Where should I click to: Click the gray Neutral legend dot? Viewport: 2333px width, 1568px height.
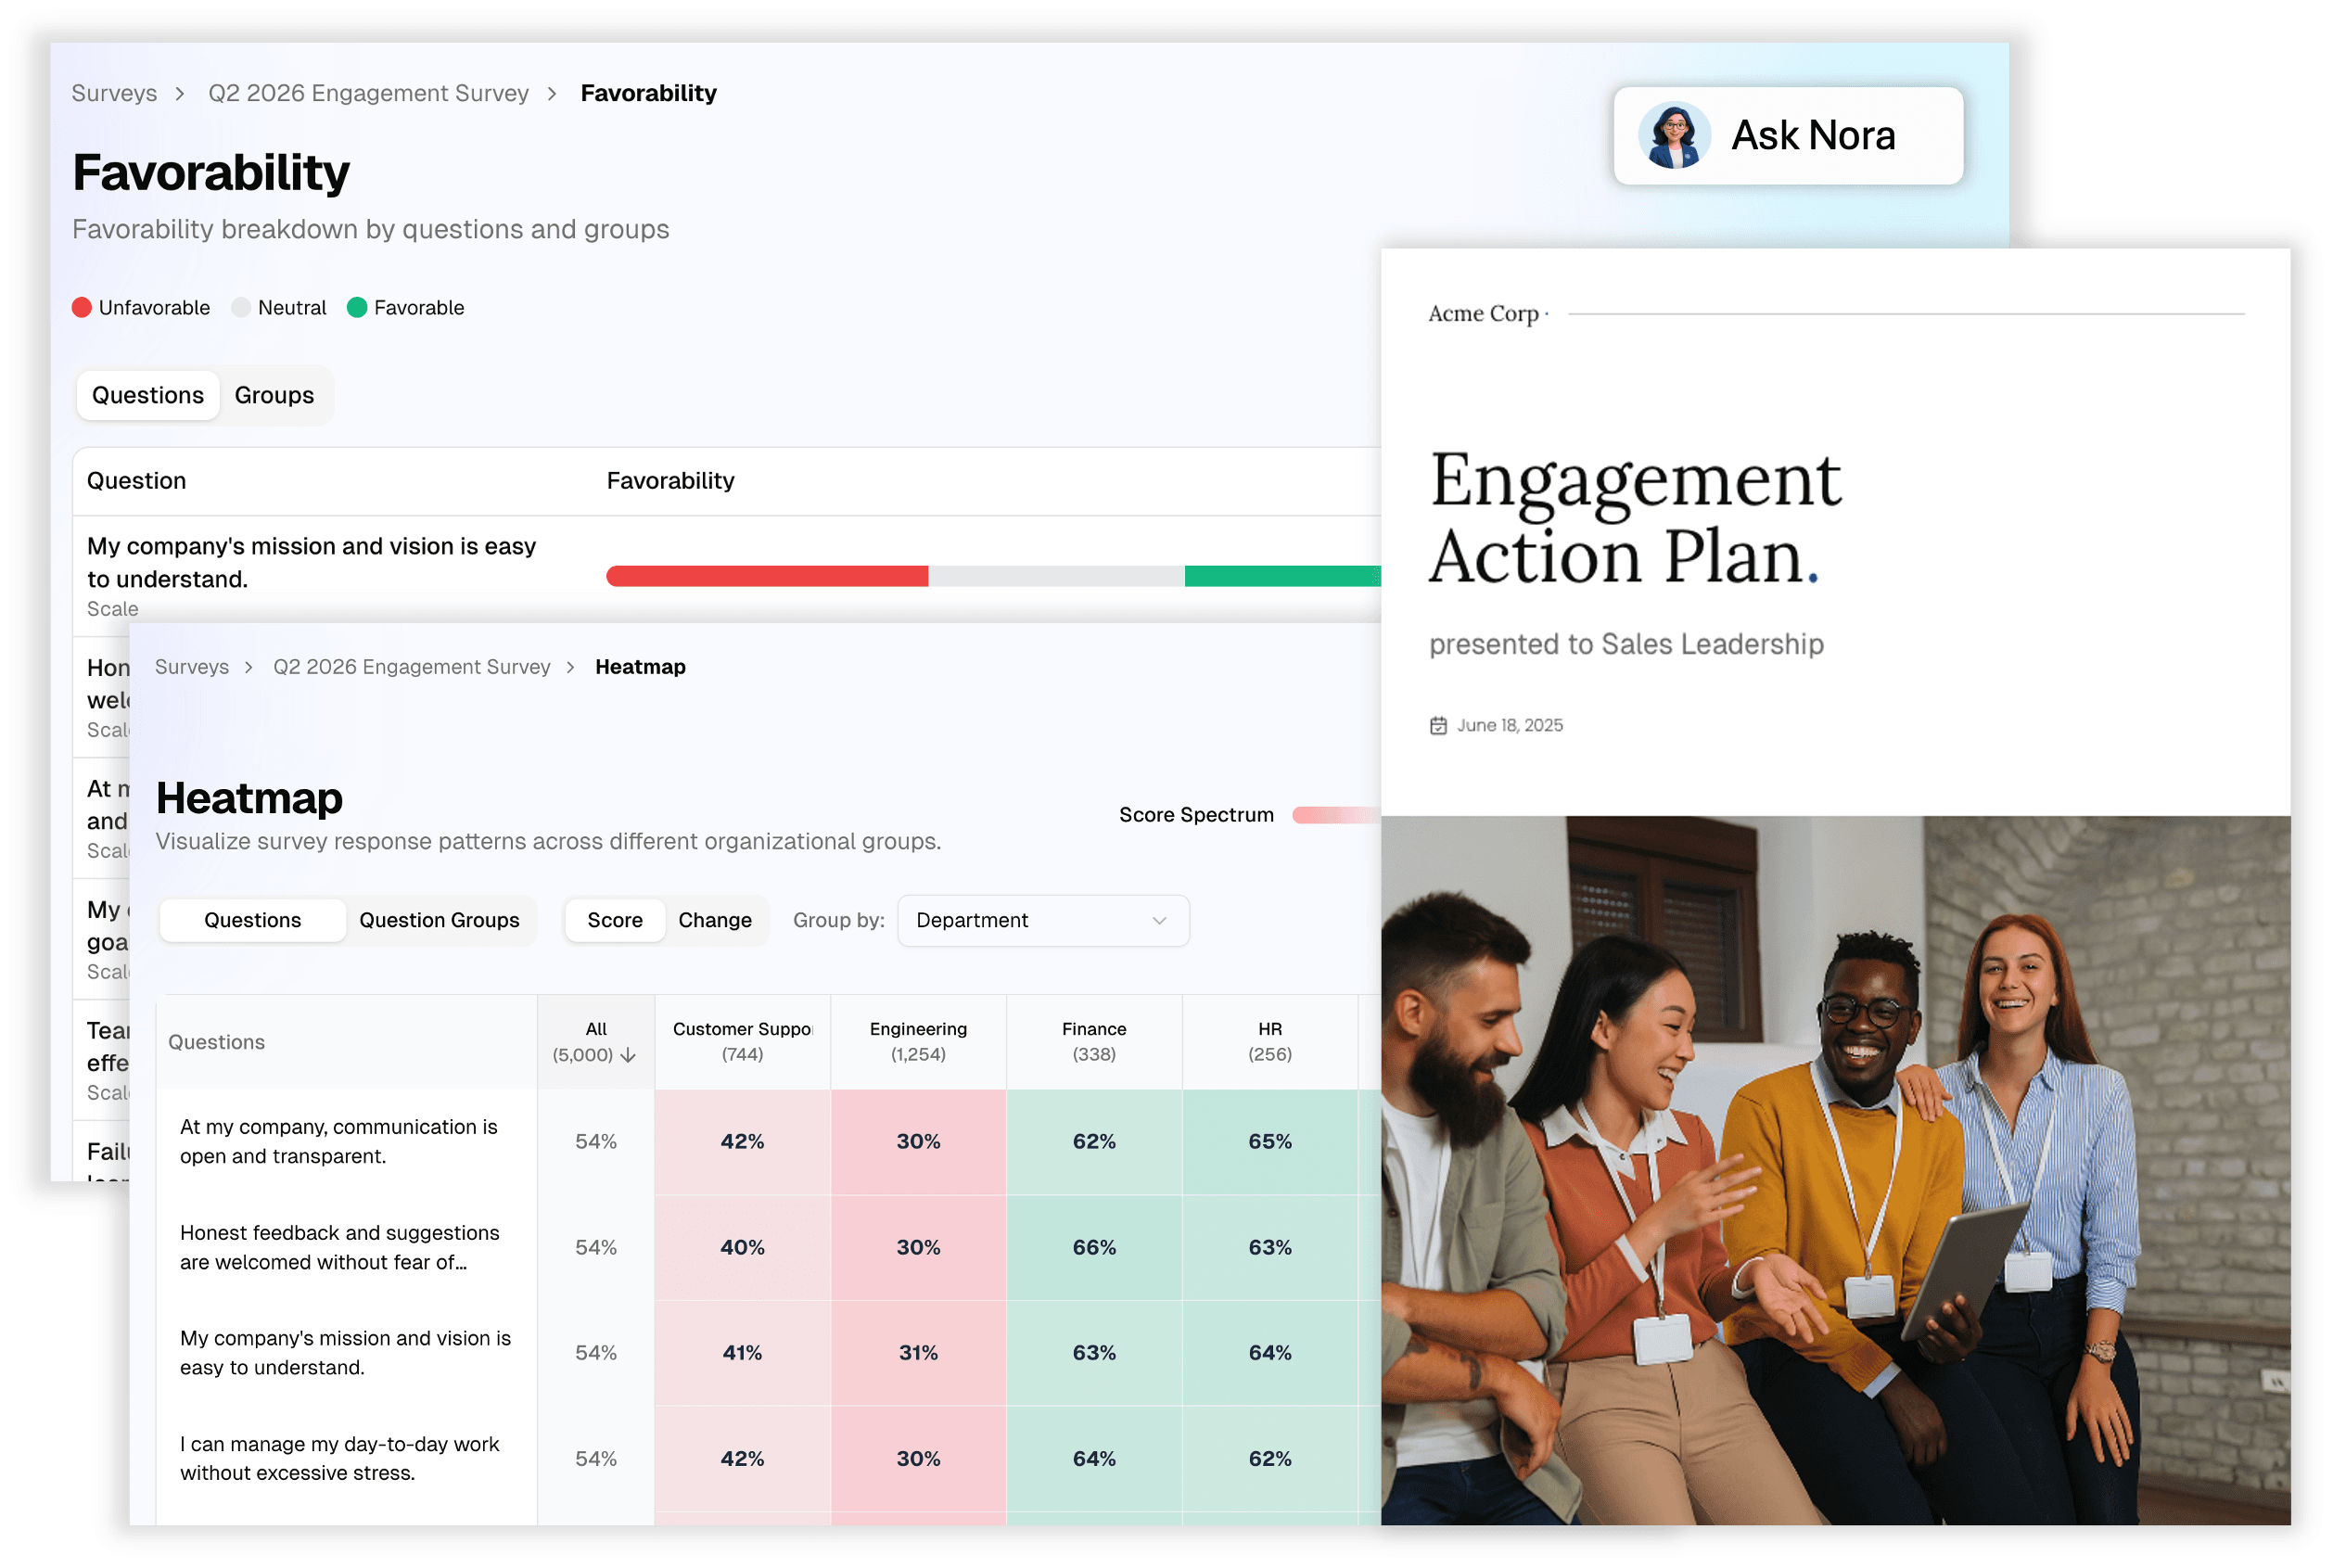[x=241, y=308]
